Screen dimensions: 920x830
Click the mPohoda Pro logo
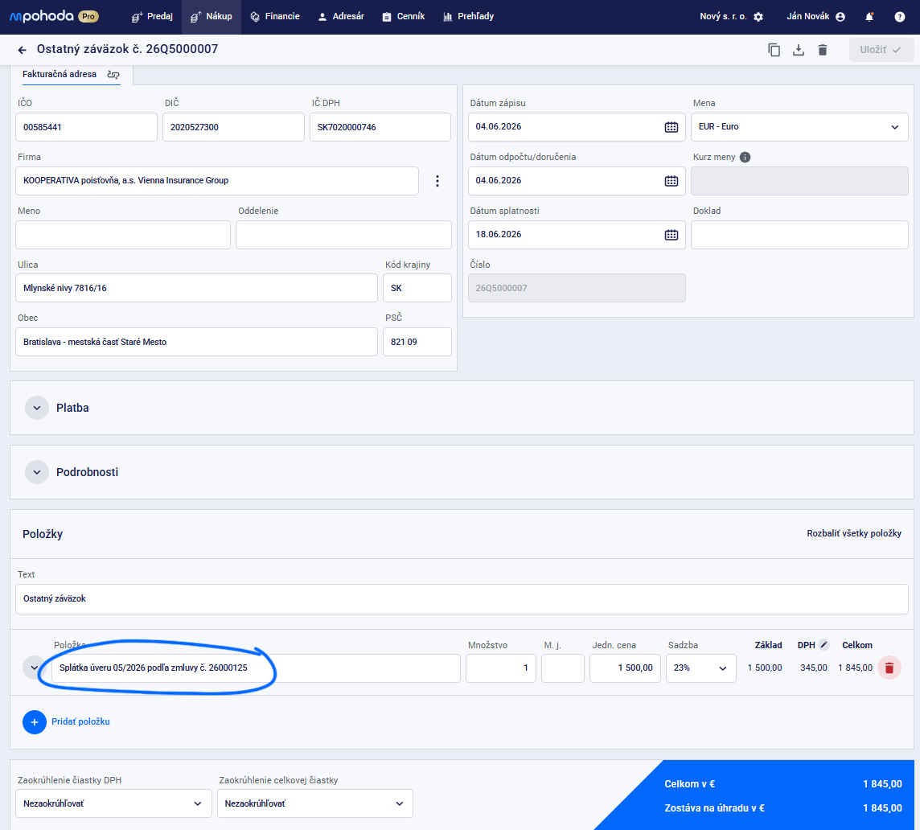(54, 16)
